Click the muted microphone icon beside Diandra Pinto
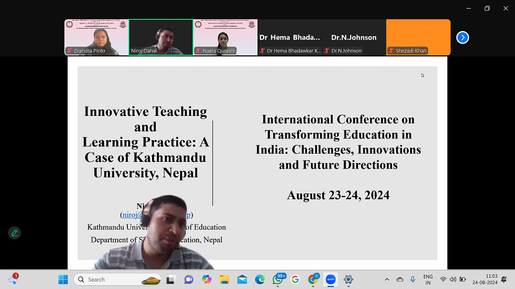This screenshot has width=515, height=289. pyautogui.click(x=69, y=51)
